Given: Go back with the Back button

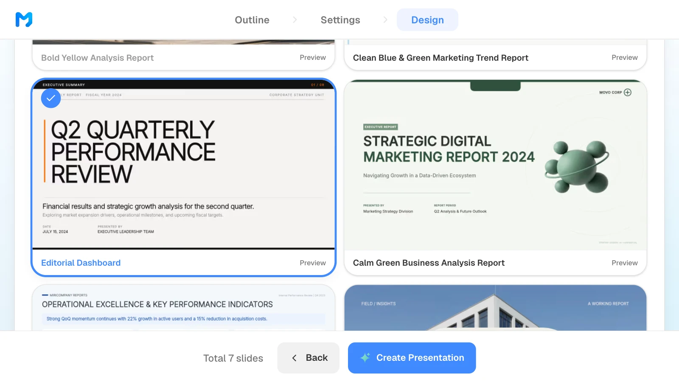Looking at the screenshot, I should point(309,358).
